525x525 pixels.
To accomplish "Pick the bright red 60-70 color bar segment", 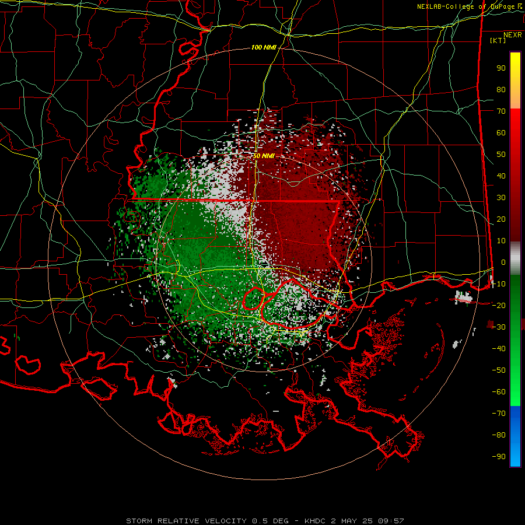I will [515, 121].
